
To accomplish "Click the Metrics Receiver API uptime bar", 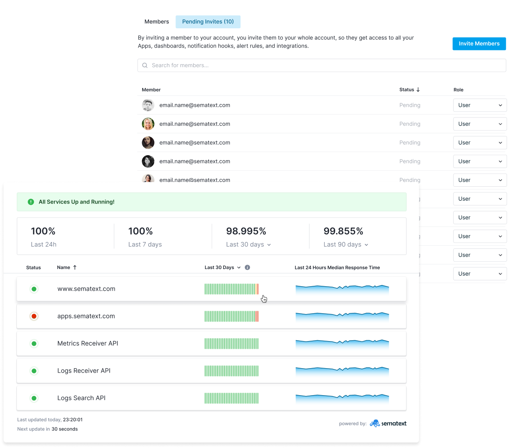I will [232, 344].
